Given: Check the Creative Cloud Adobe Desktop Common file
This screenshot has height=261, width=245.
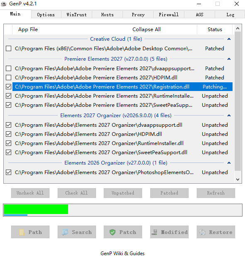Looking at the screenshot, I should pyautogui.click(x=8, y=49).
